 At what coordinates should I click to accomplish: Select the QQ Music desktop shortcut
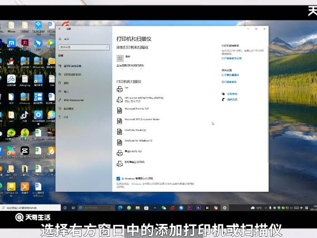tap(24, 134)
